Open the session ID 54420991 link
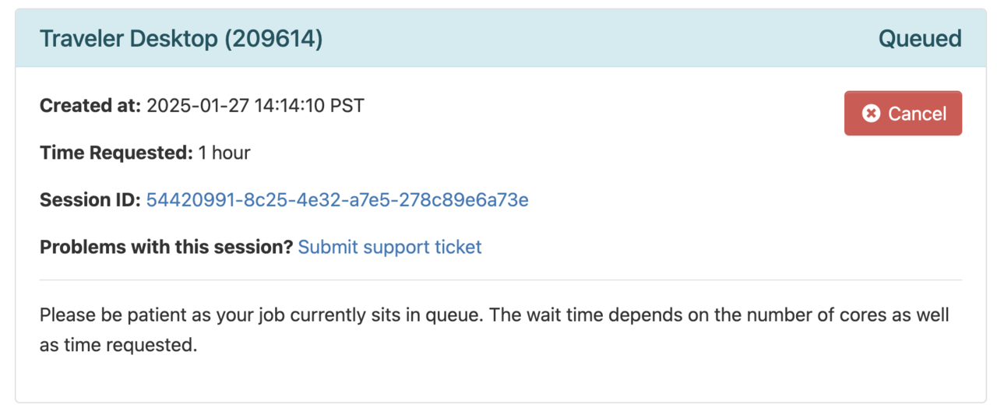The width and height of the screenshot is (997, 415). [x=337, y=200]
